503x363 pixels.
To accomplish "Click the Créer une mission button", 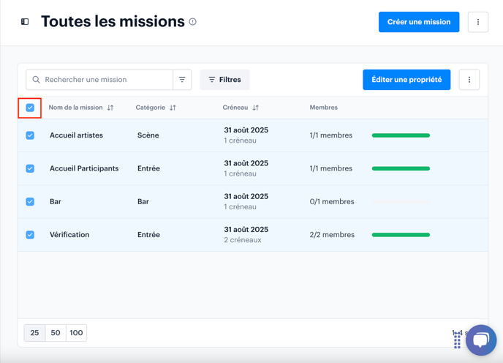I will [419, 22].
